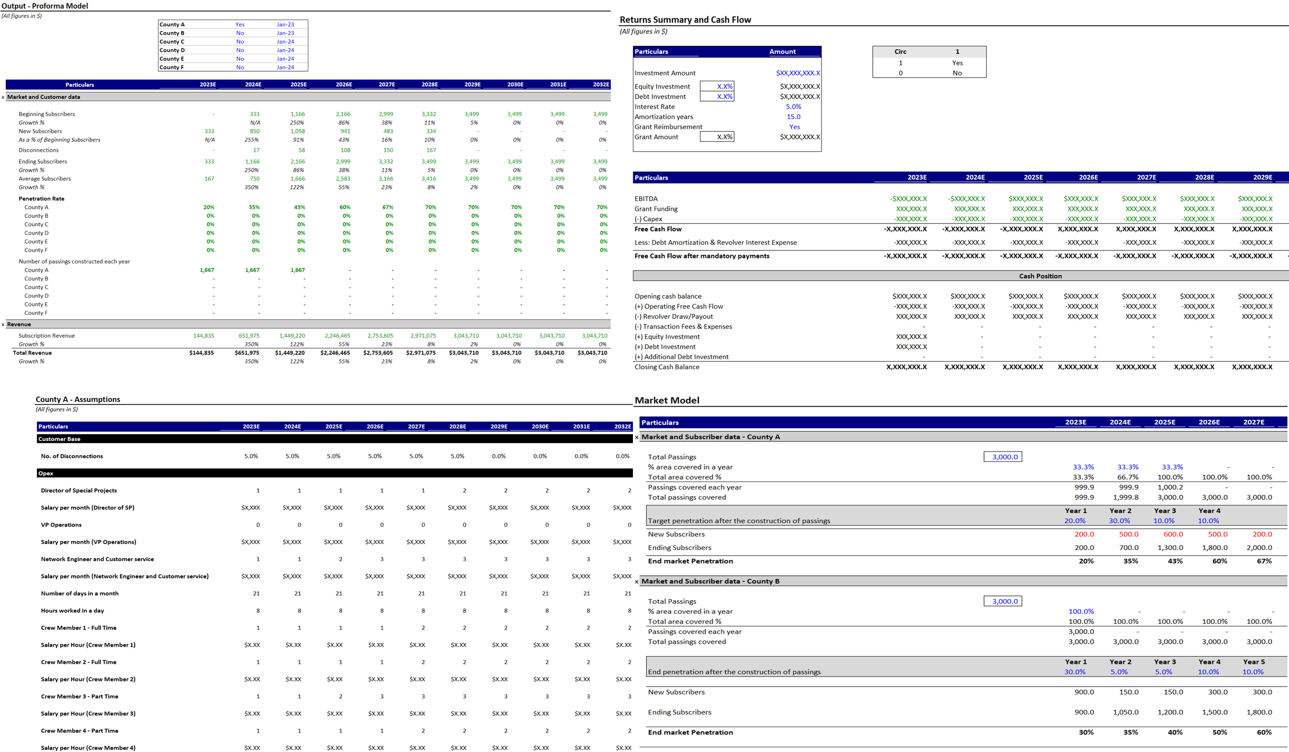Select the Customer Base black header bar
1289x752 pixels.
tap(334, 439)
